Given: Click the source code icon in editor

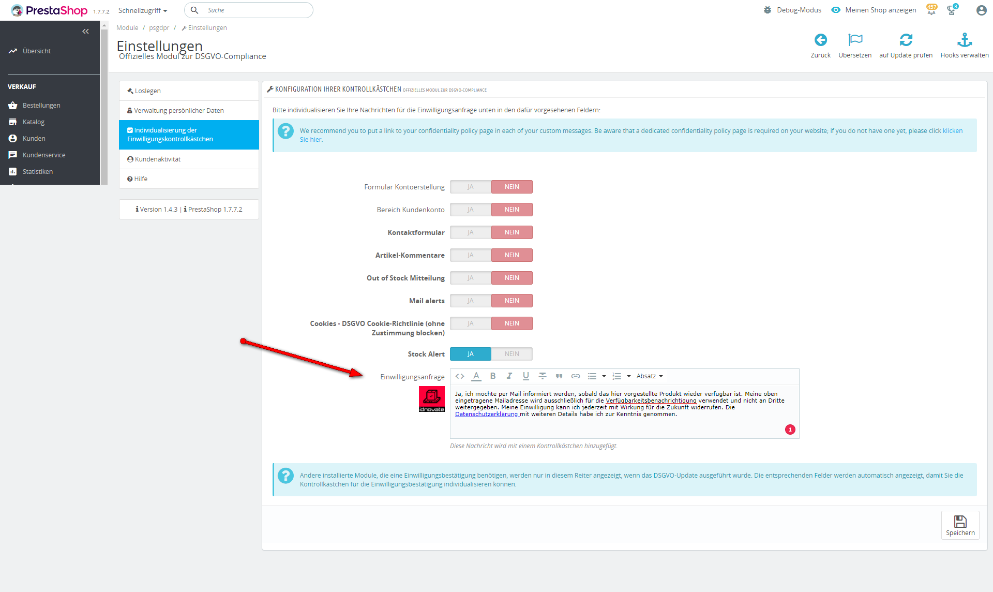Looking at the screenshot, I should click(460, 376).
